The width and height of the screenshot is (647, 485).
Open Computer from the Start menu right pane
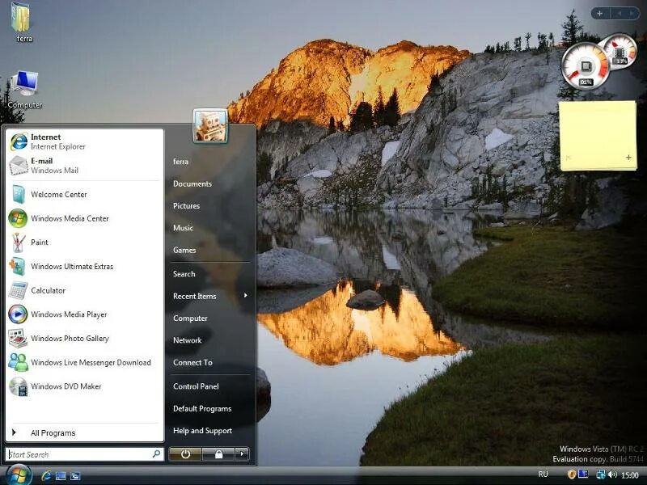coord(190,318)
